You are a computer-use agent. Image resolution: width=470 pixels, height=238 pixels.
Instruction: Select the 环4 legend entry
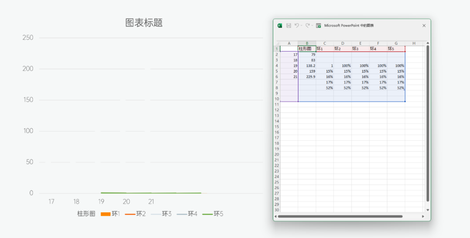(x=187, y=214)
